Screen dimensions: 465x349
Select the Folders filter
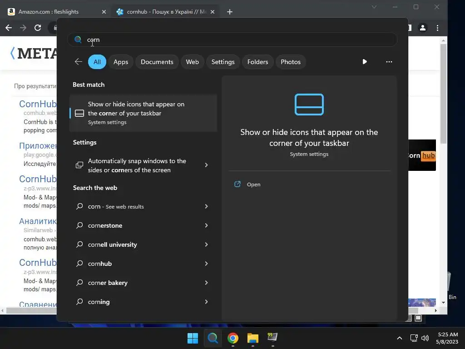point(257,62)
